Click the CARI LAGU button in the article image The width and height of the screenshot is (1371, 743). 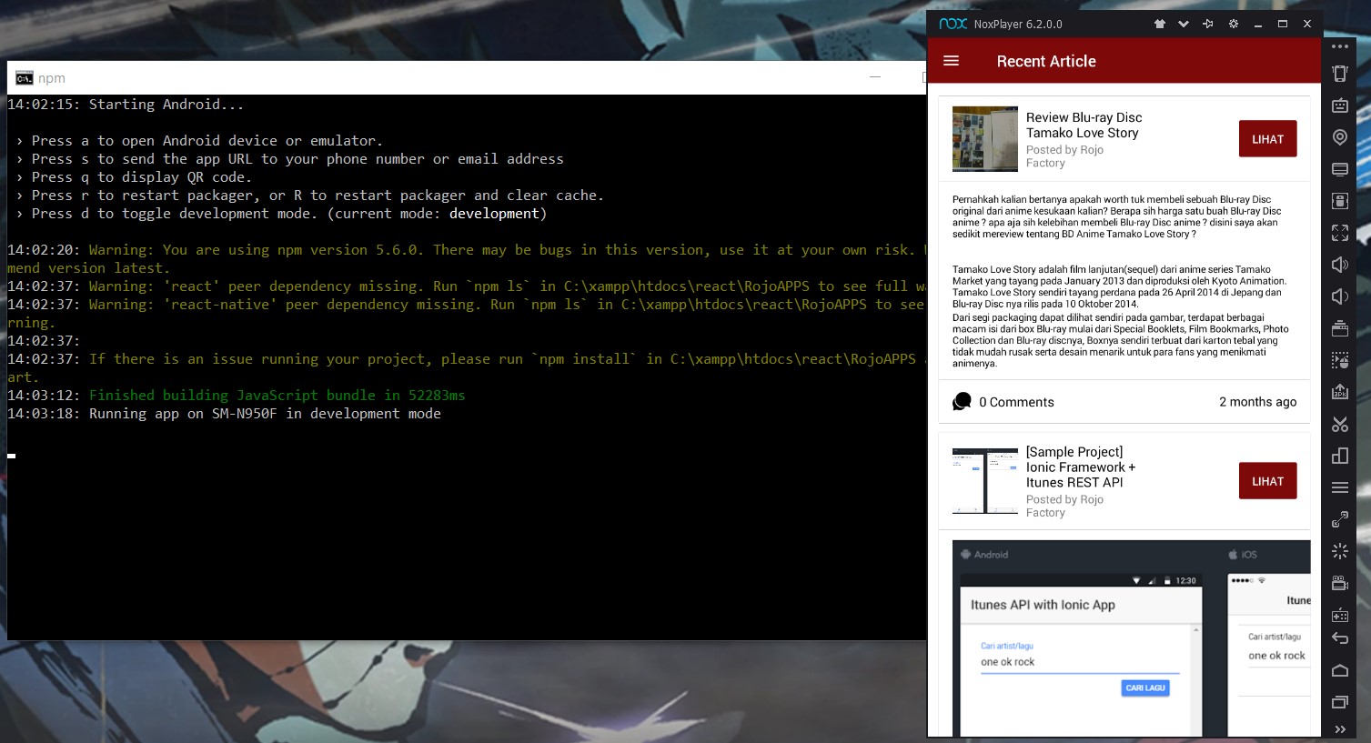tap(1145, 688)
